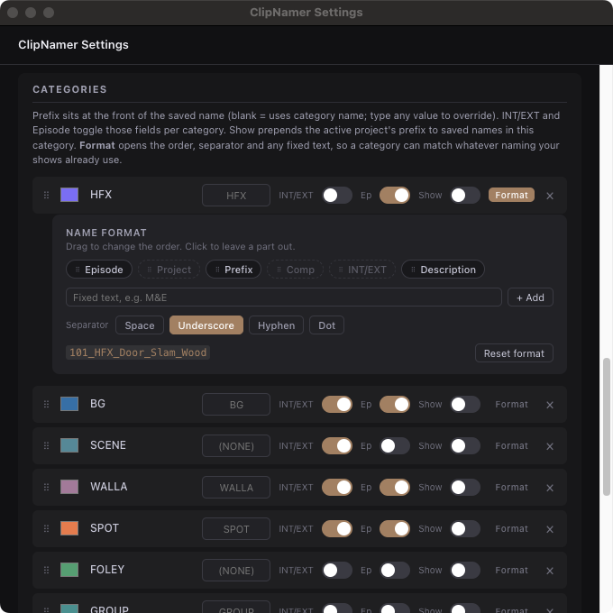Turn on the Show toggle for FOLEY
The height and width of the screenshot is (613, 613).
pos(465,570)
